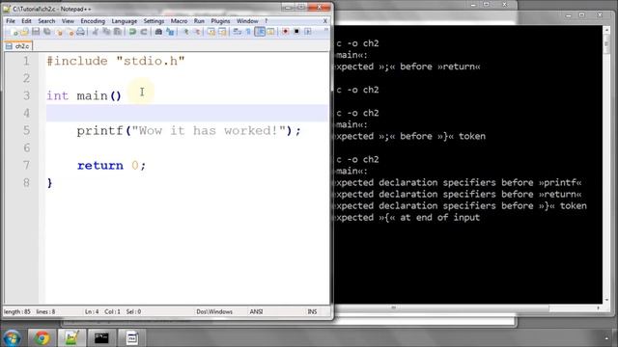Click the 'return 0;' line
The image size is (618, 347).
pyautogui.click(x=112, y=165)
